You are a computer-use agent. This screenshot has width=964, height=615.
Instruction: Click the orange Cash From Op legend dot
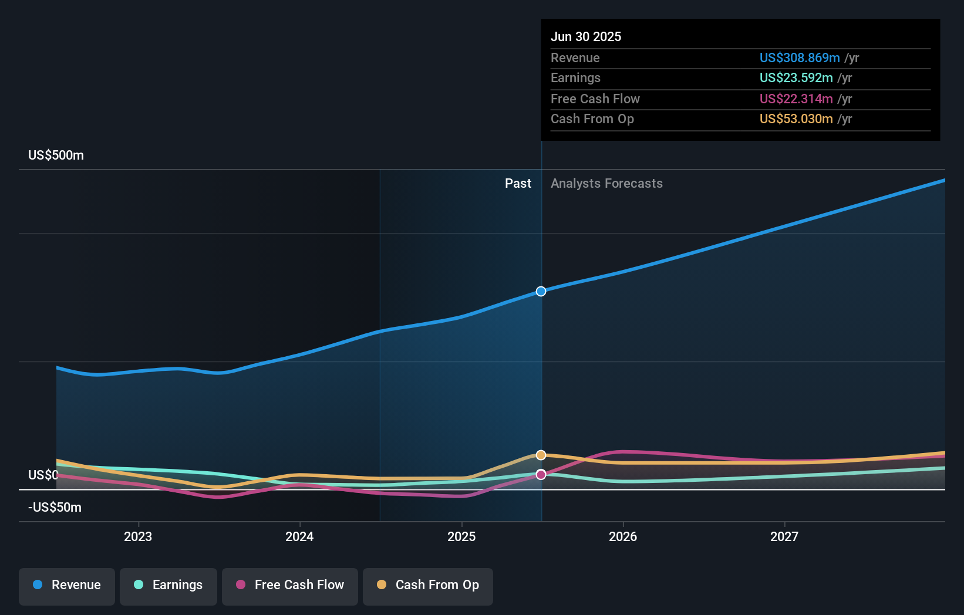click(x=382, y=585)
